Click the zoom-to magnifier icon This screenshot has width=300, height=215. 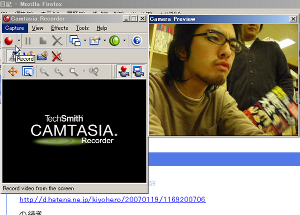coord(74,72)
